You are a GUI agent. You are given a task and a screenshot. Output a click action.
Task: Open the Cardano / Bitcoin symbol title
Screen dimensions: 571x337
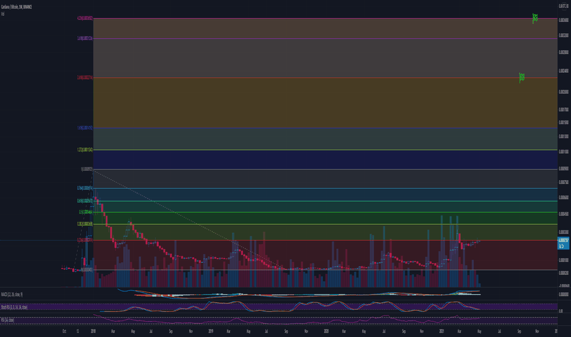pos(17,7)
